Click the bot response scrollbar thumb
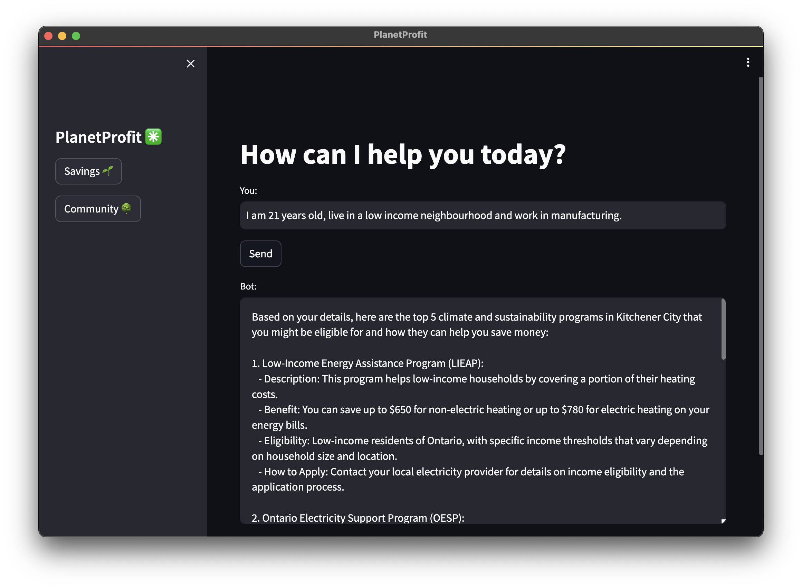Screen dimensions: 802x588 click(723, 329)
